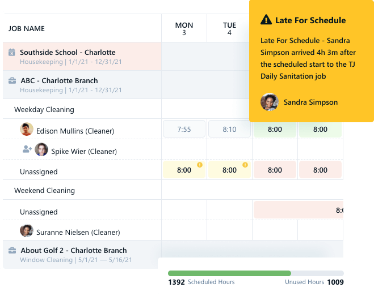The image size is (374, 296).
Task: Click add-person icon next to Spike Wier
Action: (27, 150)
